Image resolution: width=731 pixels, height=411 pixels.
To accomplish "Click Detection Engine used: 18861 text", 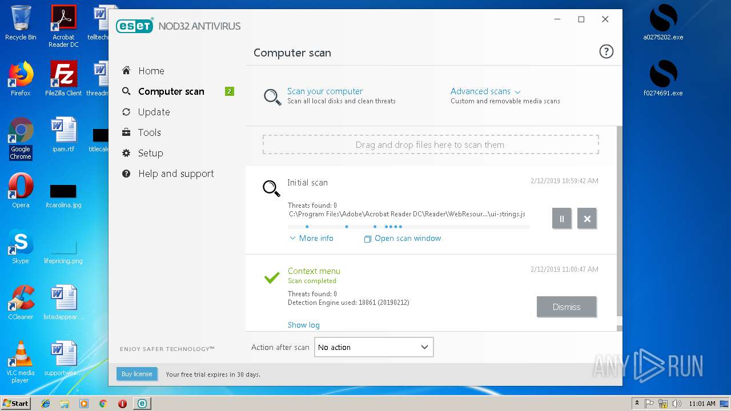I will click(348, 303).
